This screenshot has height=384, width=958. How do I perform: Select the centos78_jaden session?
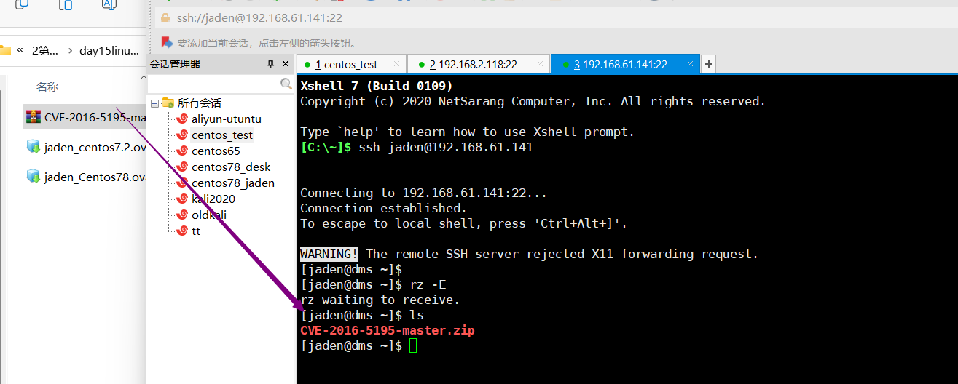click(232, 183)
